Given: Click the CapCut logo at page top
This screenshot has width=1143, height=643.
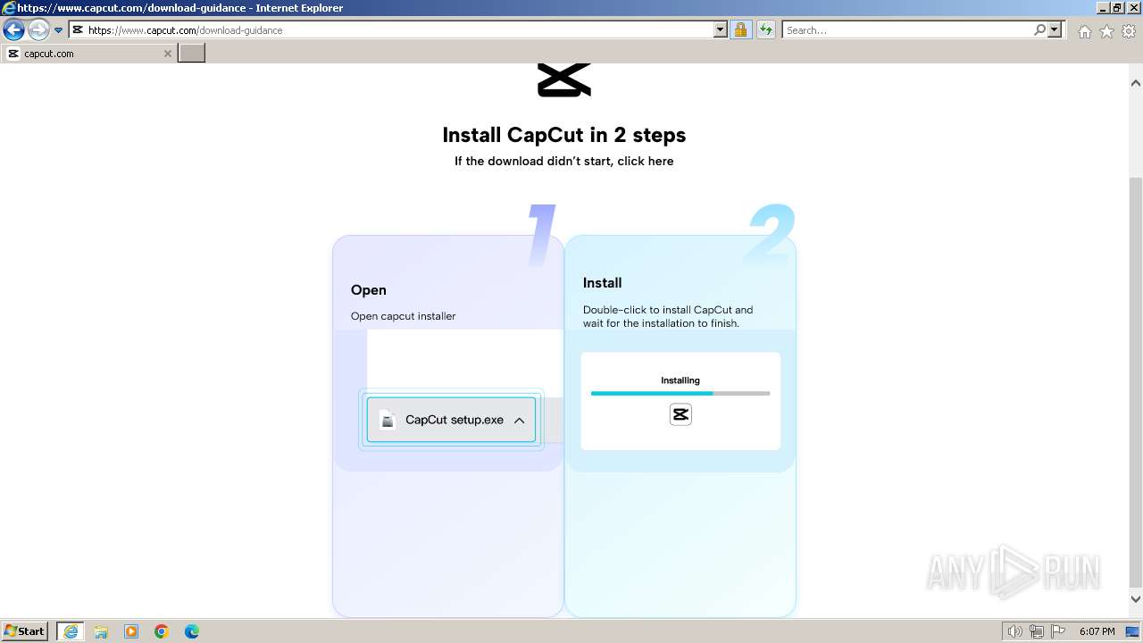Looking at the screenshot, I should pos(563,79).
